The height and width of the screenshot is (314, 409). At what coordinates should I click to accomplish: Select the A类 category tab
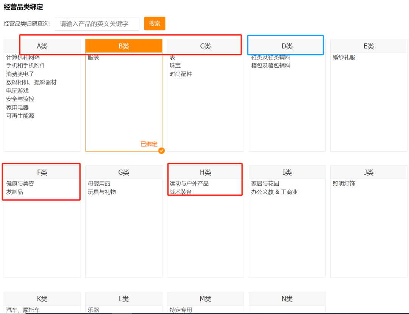[x=42, y=46]
